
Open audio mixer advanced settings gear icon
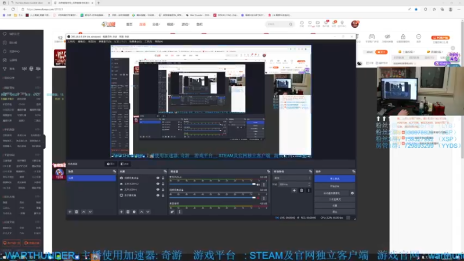pos(172,212)
